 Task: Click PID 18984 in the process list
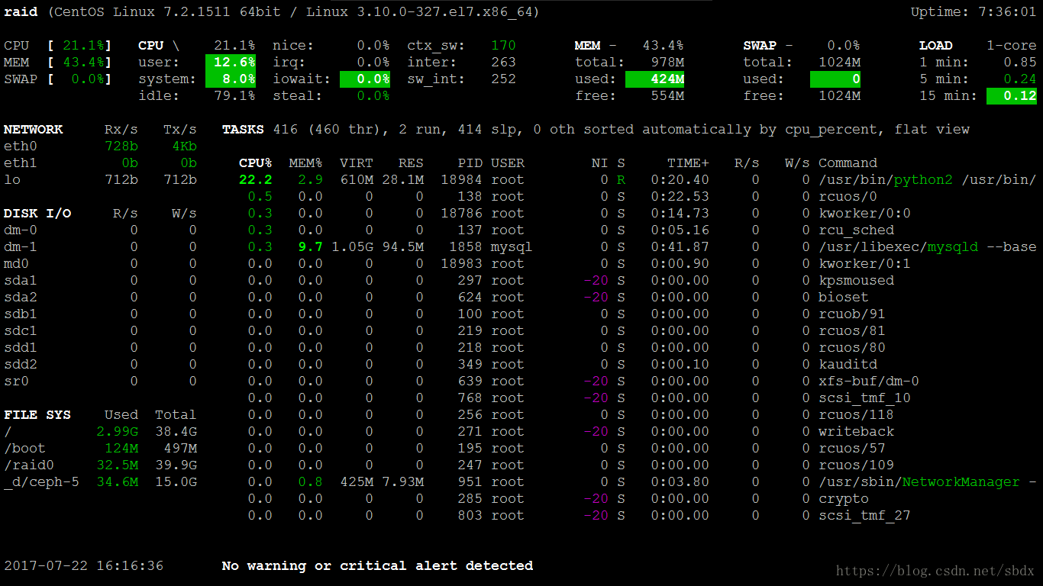[x=461, y=180]
